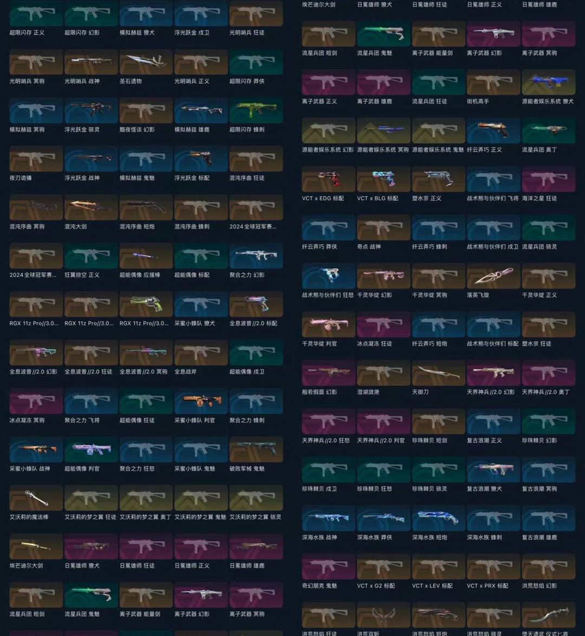585x636 pixels.
Task: Pick the VCT x EDG 标配 skin
Action: coord(328,179)
